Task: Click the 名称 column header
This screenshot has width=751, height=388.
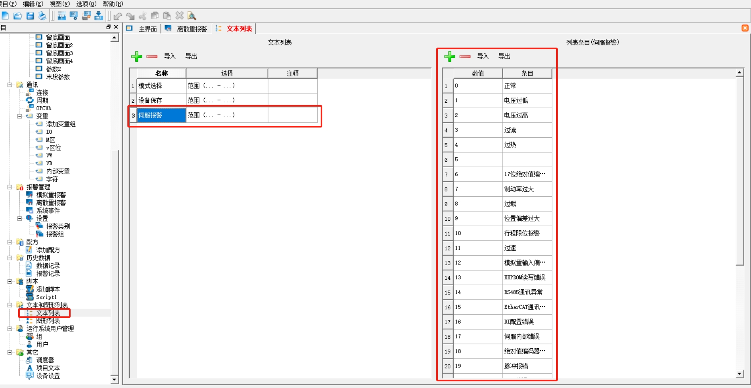Action: point(161,73)
